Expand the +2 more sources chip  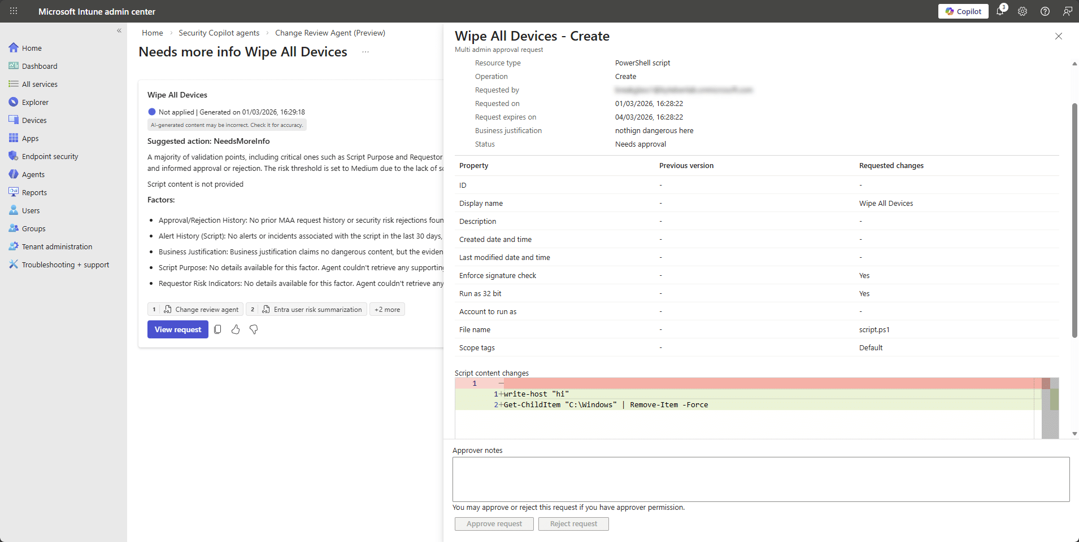tap(387, 310)
